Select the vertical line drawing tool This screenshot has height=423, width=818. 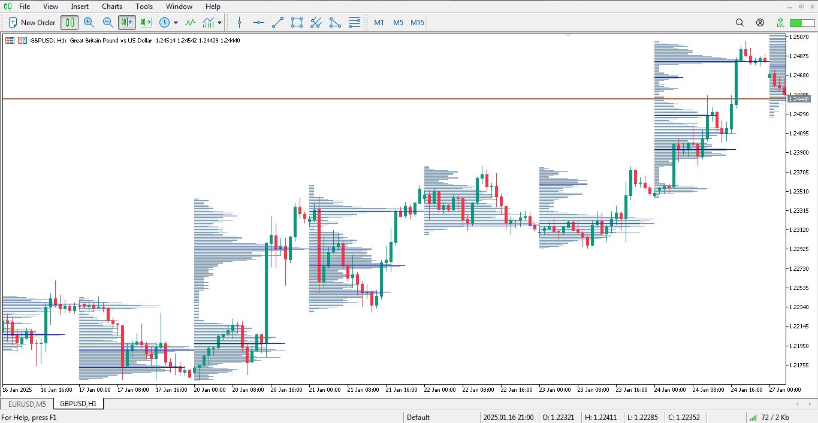click(240, 23)
